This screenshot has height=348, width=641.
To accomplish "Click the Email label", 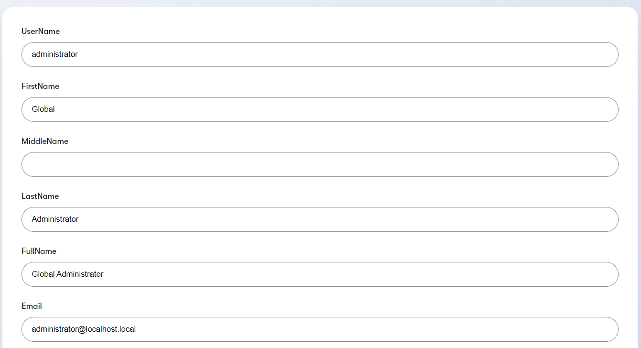I will click(32, 306).
